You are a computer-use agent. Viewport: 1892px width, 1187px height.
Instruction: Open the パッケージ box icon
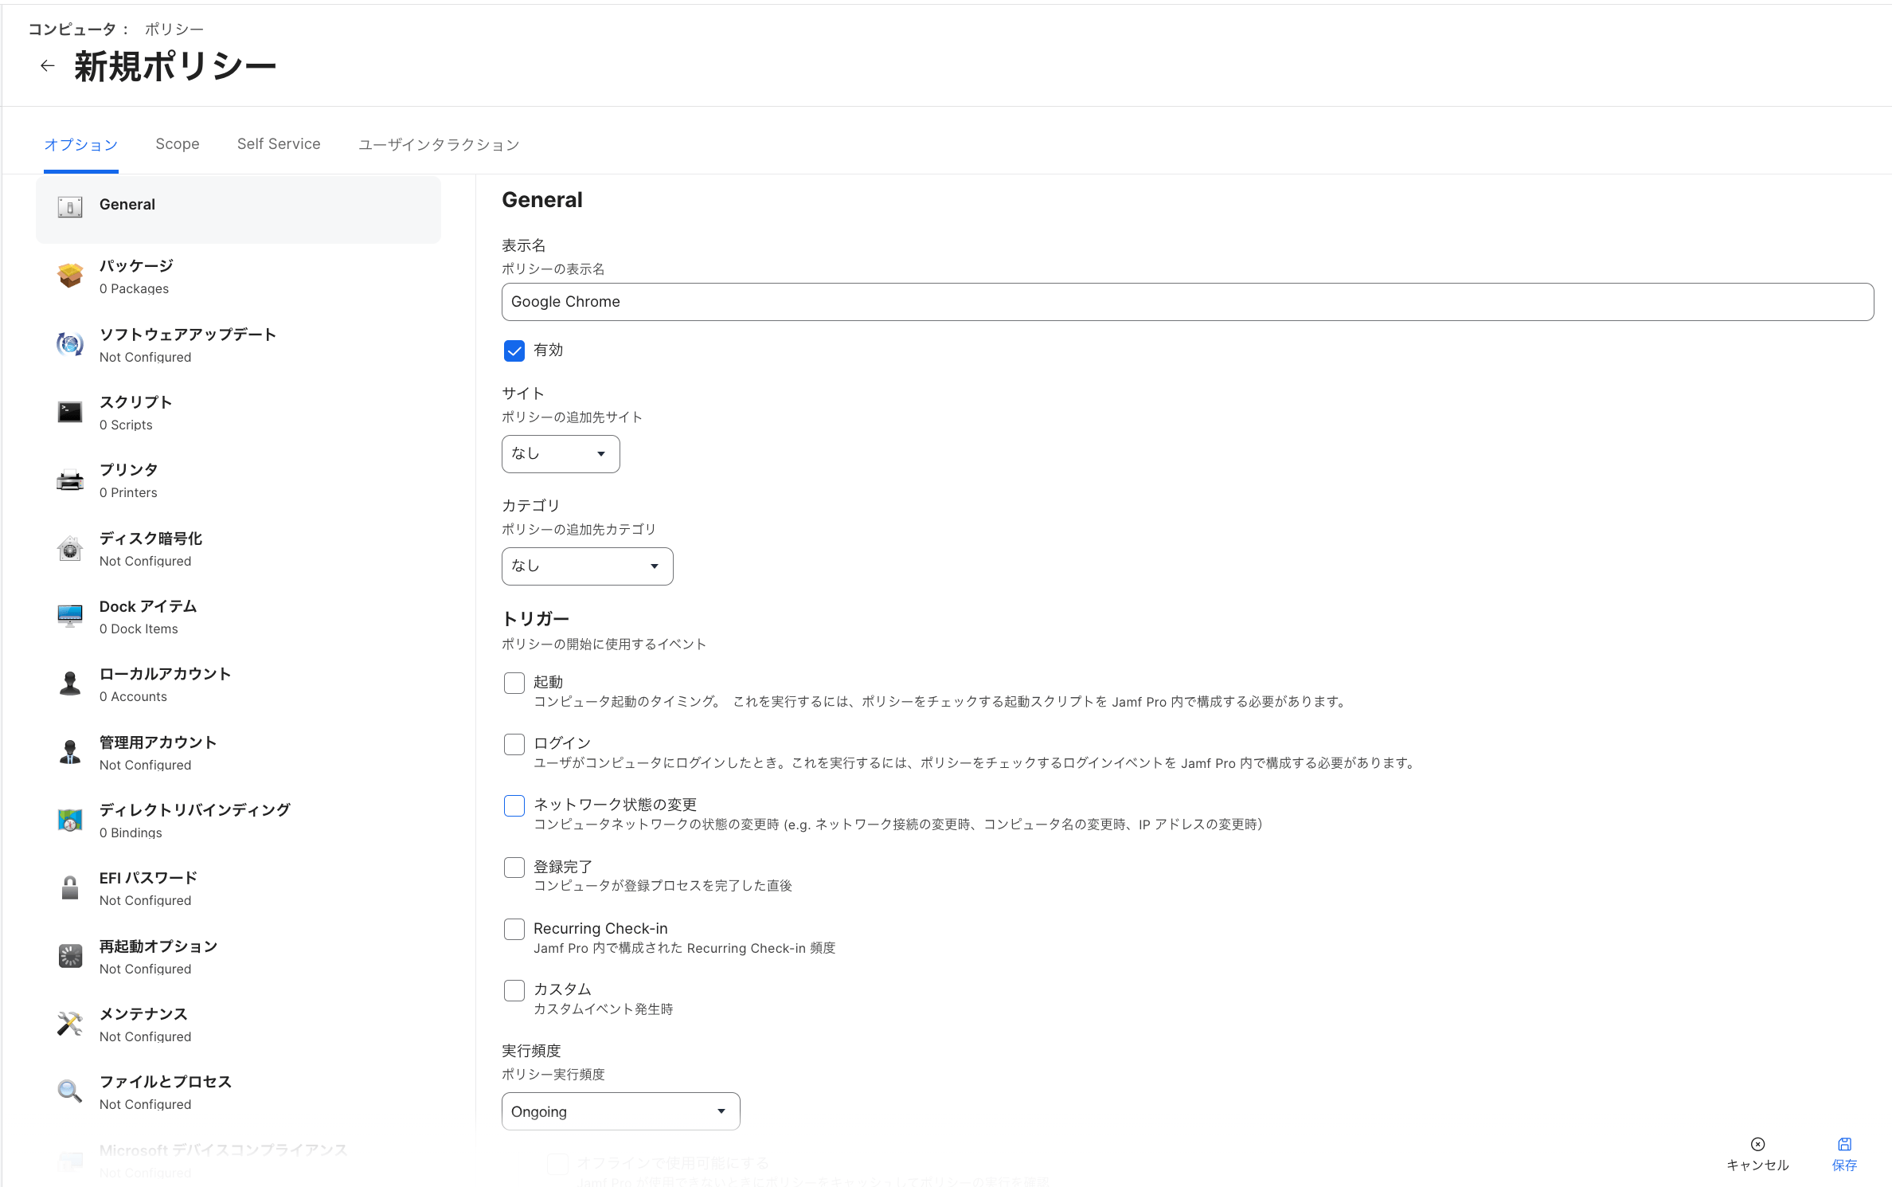70,276
